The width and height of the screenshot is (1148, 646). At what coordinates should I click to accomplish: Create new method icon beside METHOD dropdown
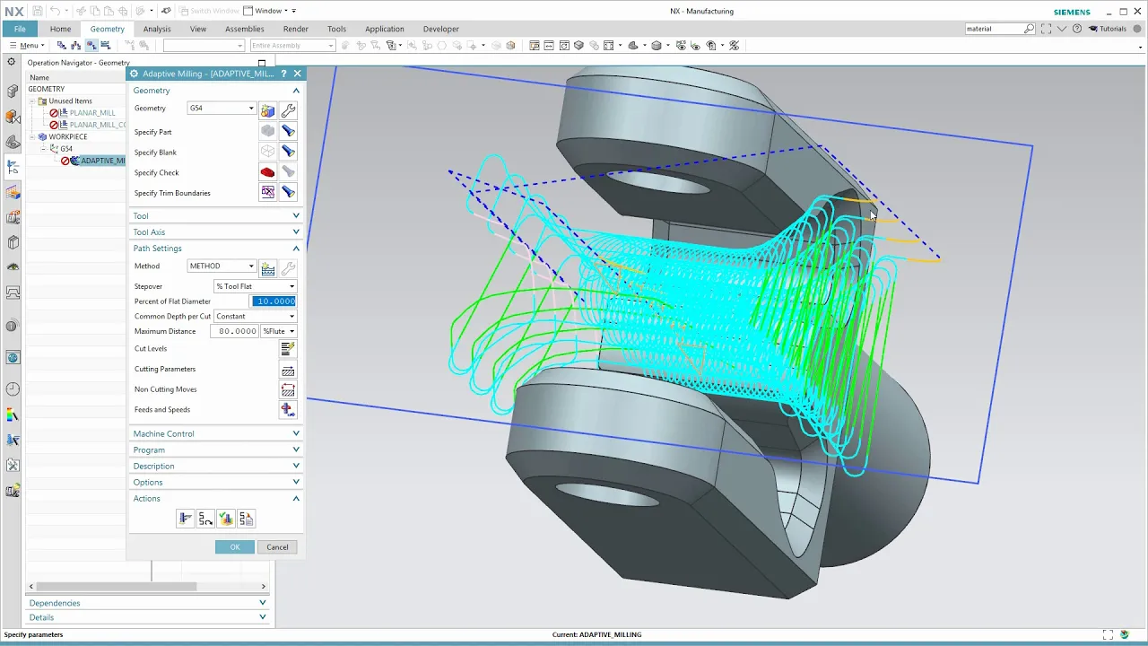267,268
